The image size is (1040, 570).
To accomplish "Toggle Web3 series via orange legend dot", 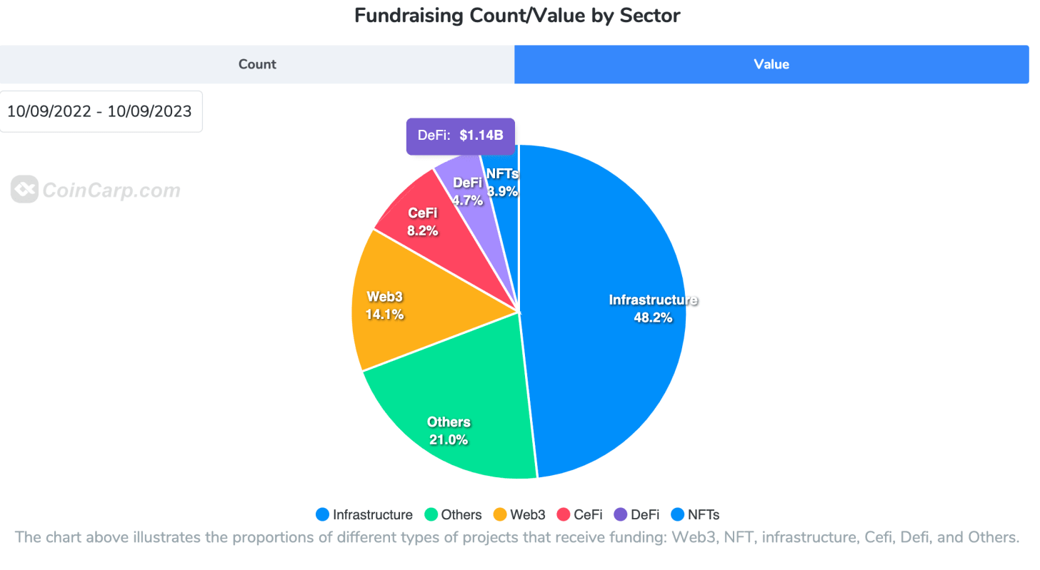I will tap(500, 514).
